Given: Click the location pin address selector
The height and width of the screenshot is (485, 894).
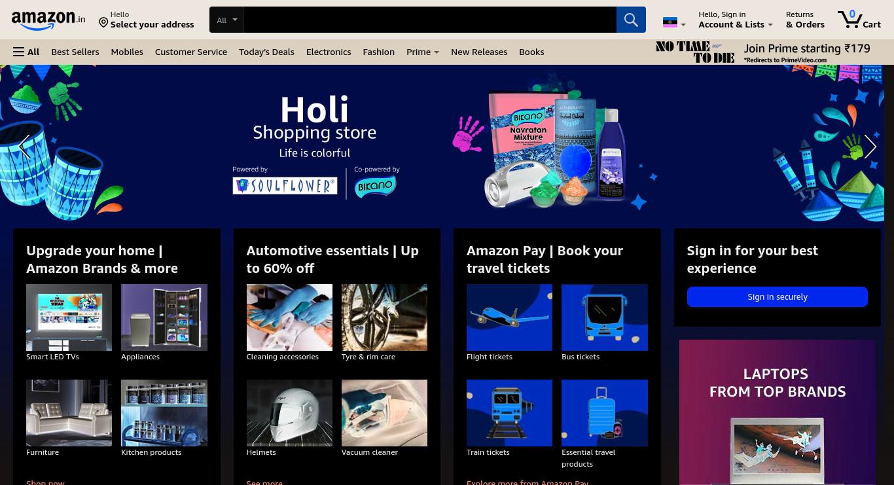Looking at the screenshot, I should (147, 20).
